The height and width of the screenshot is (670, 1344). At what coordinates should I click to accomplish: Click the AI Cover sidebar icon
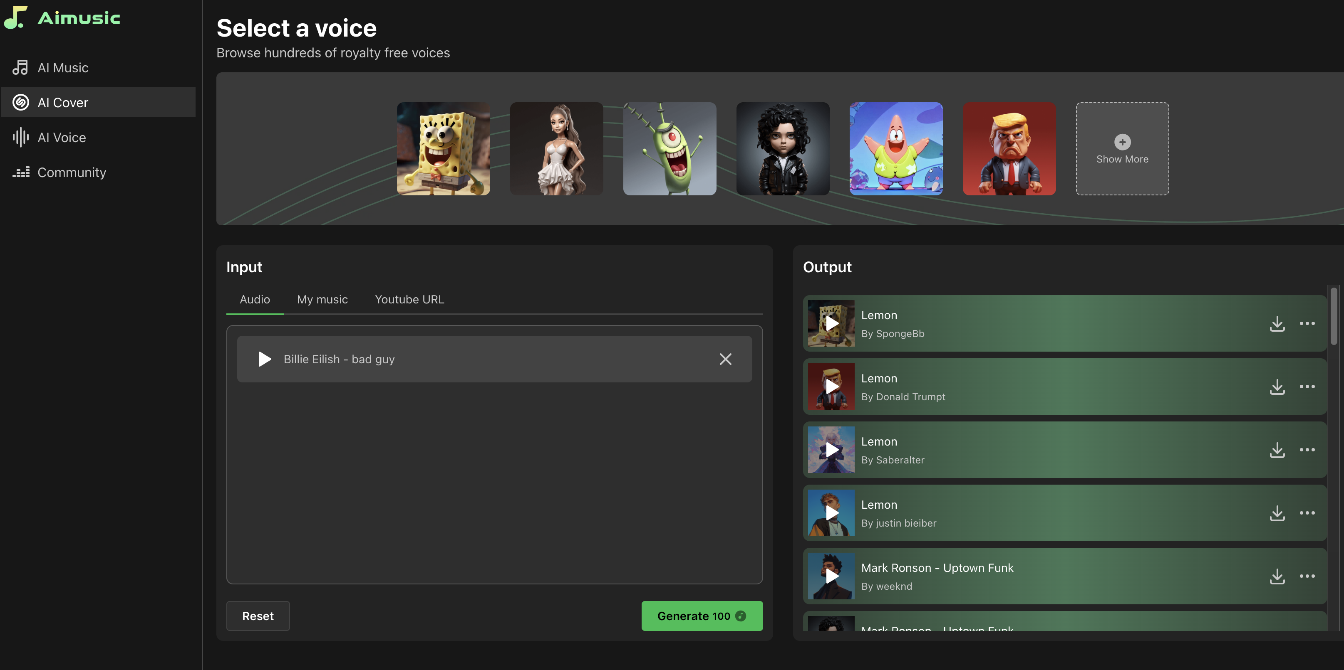pyautogui.click(x=21, y=102)
